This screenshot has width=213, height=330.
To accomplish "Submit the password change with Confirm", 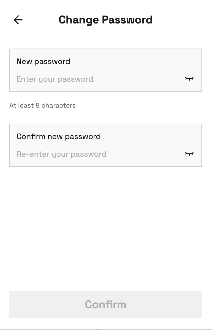I will 106,305.
